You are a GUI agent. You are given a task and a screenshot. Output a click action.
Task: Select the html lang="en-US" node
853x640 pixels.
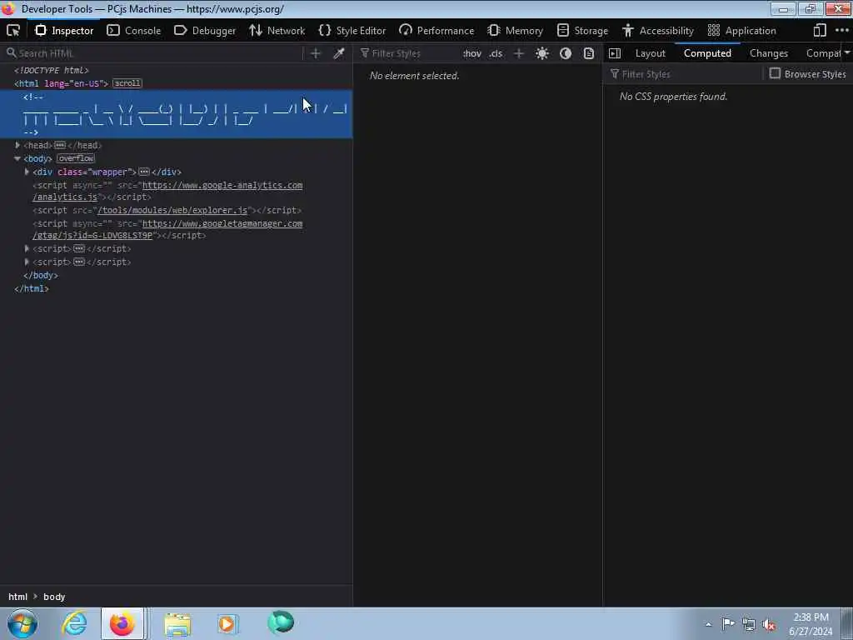(x=62, y=83)
